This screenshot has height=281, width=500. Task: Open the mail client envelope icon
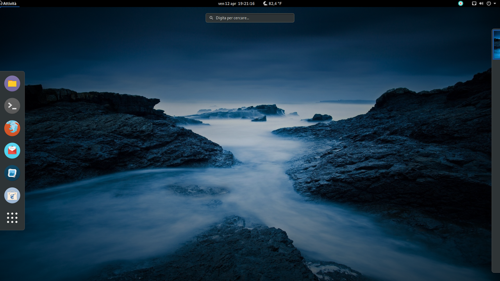(x=12, y=151)
